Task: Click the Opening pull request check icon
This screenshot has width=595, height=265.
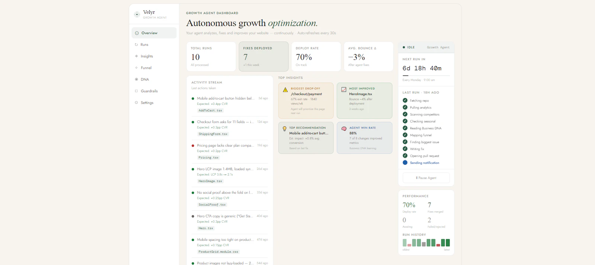Action: [x=405, y=156]
